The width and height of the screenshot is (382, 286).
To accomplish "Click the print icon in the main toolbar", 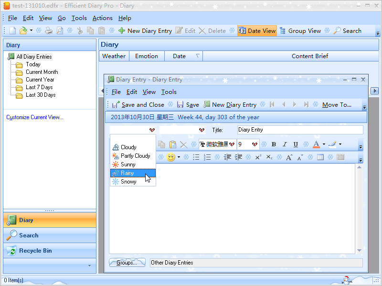I will pyautogui.click(x=49, y=31).
